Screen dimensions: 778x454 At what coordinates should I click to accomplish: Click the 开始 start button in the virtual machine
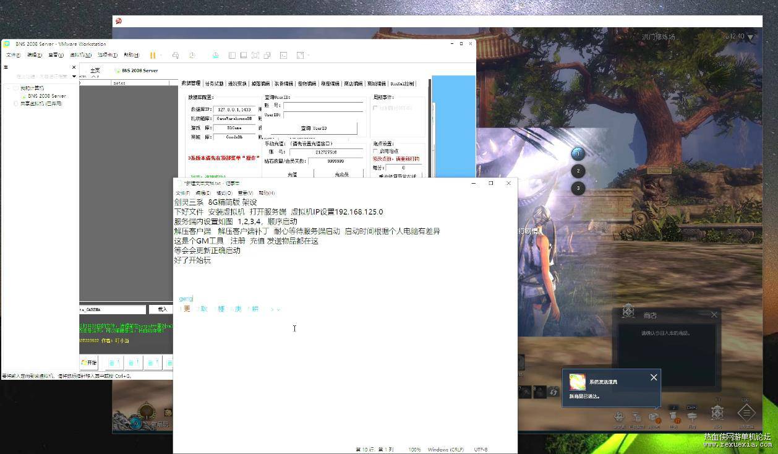(89, 362)
